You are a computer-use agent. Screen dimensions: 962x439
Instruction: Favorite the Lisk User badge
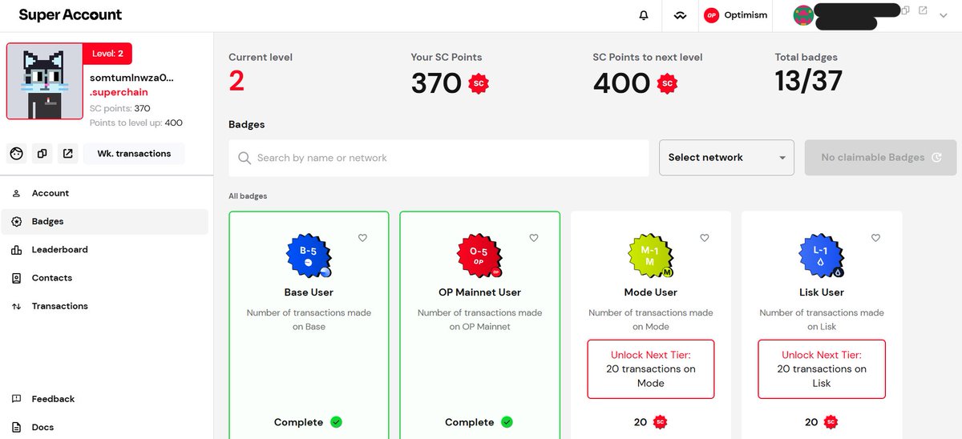pyautogui.click(x=875, y=238)
